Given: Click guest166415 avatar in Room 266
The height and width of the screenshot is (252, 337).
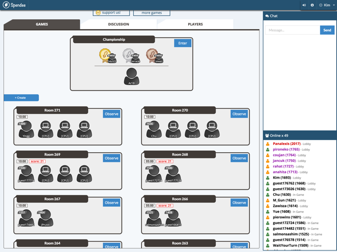Looking at the screenshot, I should (173, 218).
